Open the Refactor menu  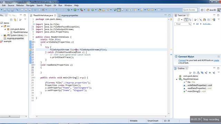point(20,6)
